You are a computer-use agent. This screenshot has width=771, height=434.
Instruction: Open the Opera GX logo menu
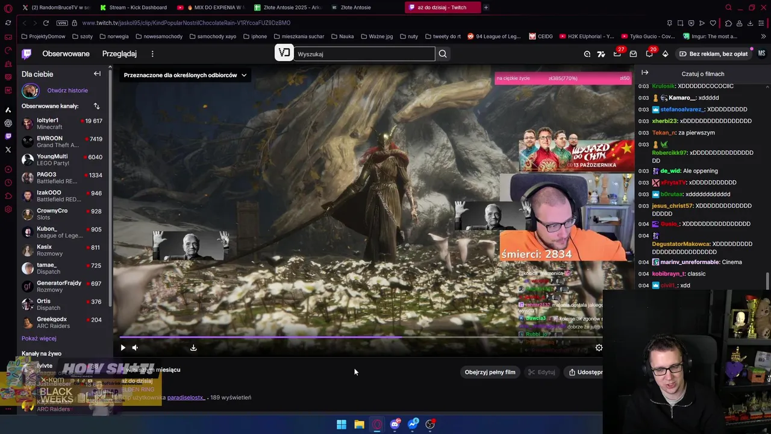(x=8, y=7)
